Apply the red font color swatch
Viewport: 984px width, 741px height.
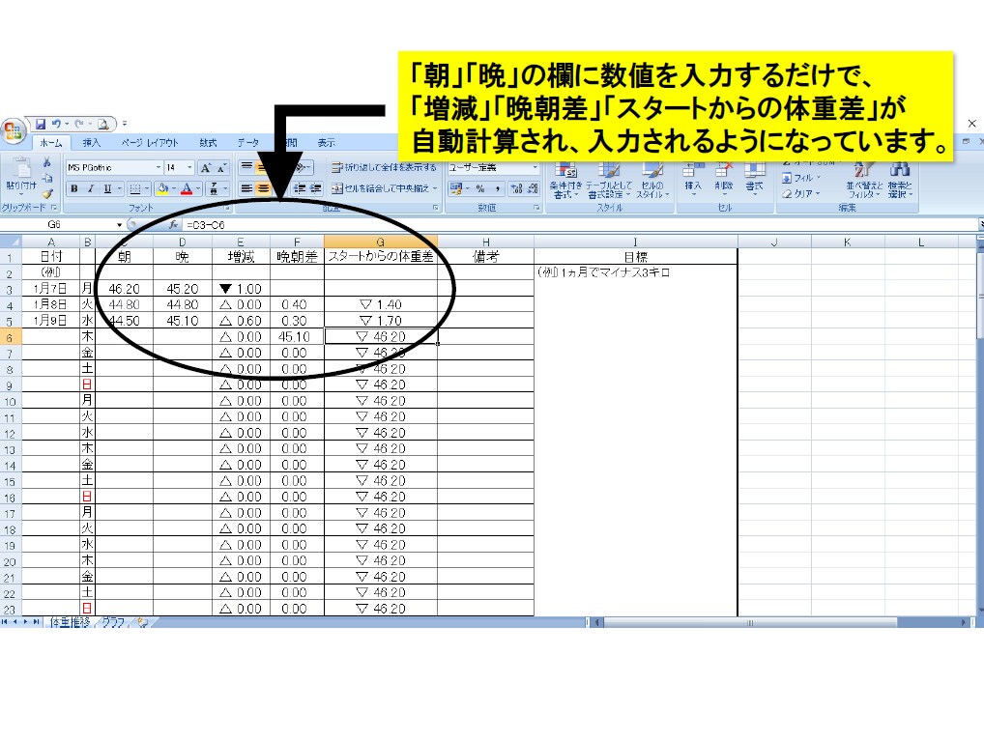(x=187, y=188)
